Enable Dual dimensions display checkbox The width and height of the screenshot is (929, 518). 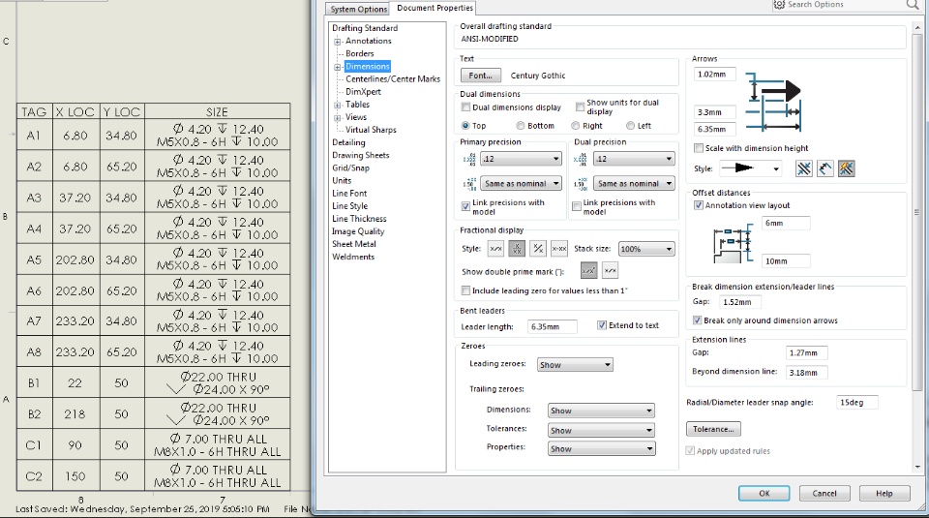(x=465, y=107)
